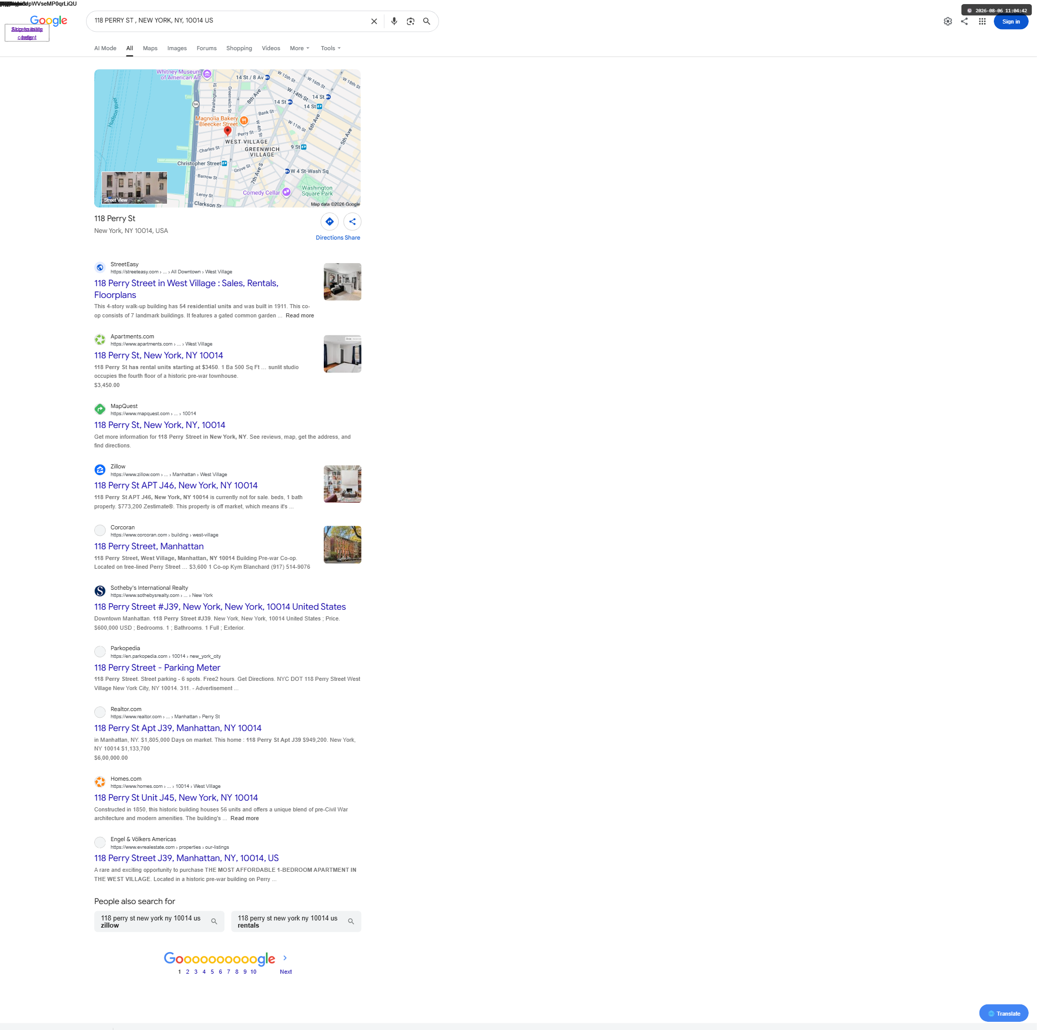Open the Images tab
1043x1030 pixels.
178,49
